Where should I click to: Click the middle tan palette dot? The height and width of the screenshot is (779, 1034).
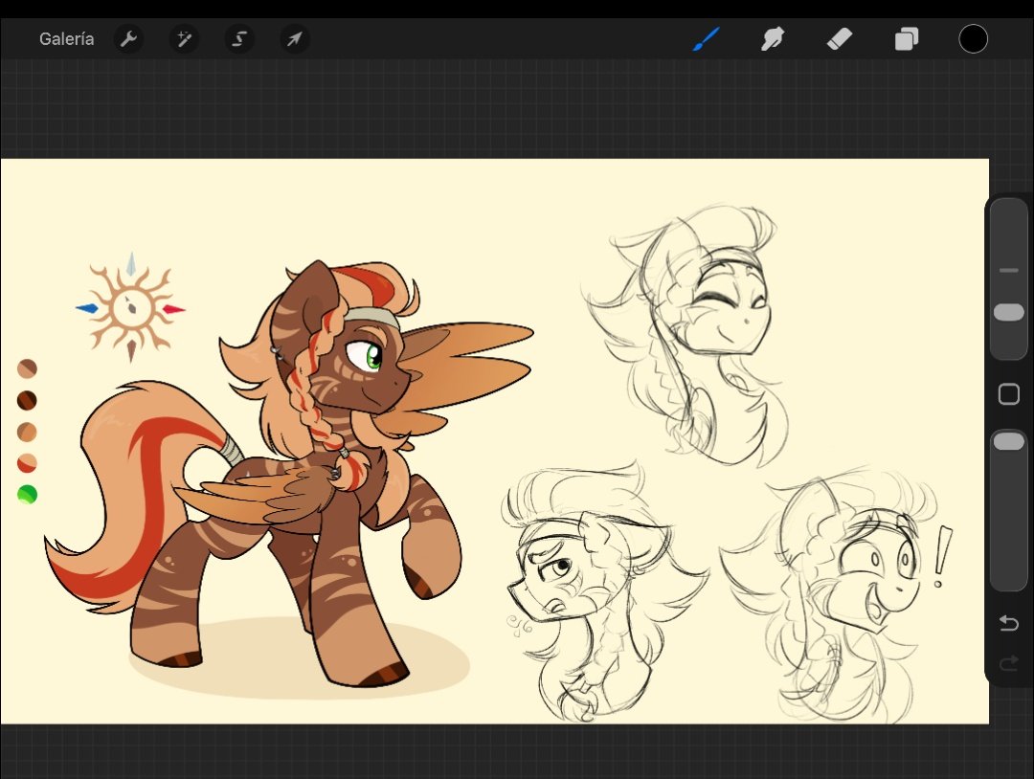tap(27, 432)
